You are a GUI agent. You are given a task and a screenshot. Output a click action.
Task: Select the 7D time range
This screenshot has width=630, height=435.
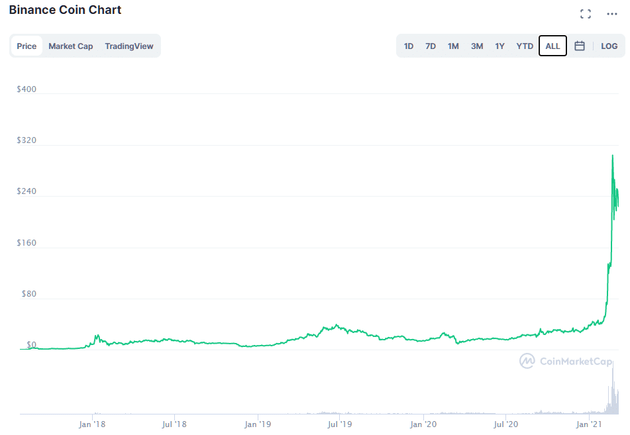[x=431, y=46]
